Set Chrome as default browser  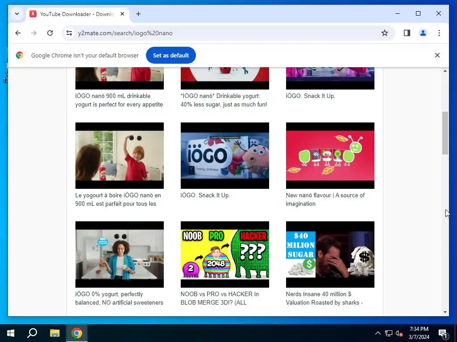click(x=171, y=55)
